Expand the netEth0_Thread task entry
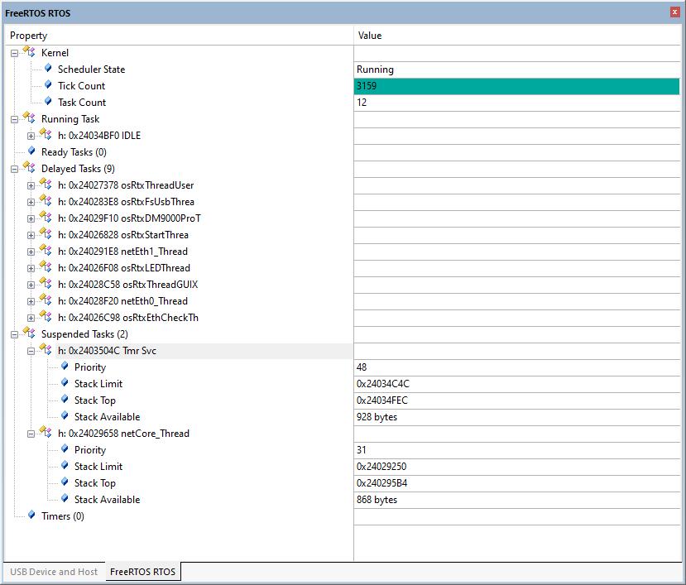 (31, 302)
